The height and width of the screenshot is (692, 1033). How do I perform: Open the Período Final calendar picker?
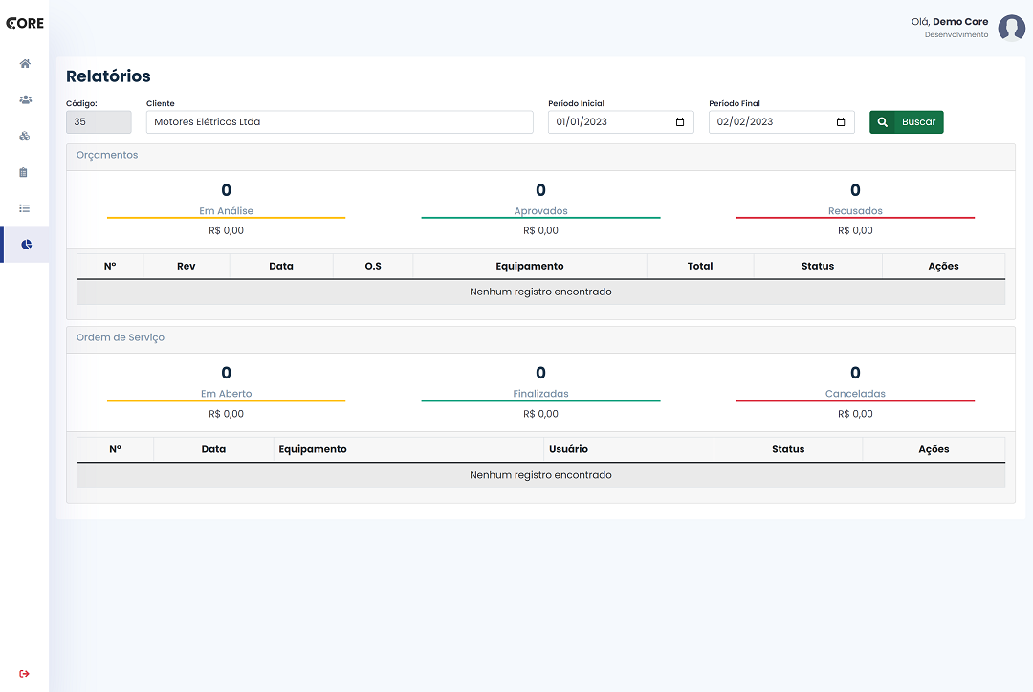(x=841, y=121)
